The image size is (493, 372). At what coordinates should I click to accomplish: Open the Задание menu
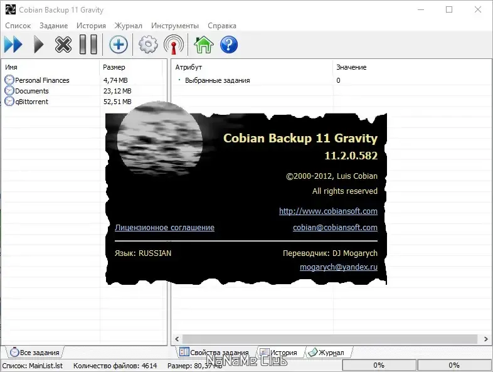pos(53,26)
